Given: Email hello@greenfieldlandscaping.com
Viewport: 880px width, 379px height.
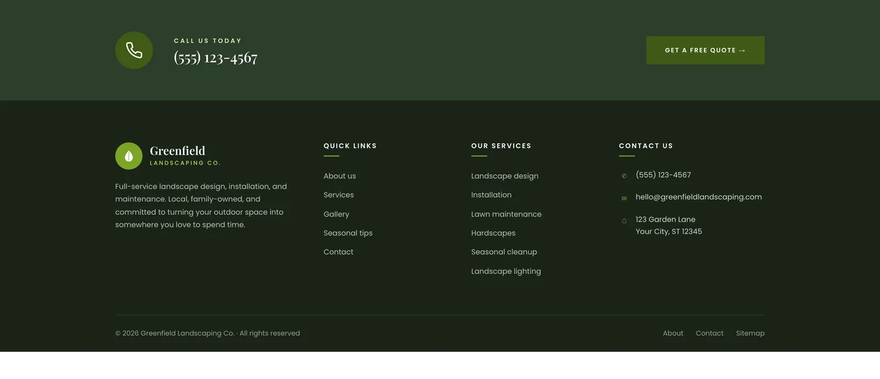Looking at the screenshot, I should click(699, 197).
